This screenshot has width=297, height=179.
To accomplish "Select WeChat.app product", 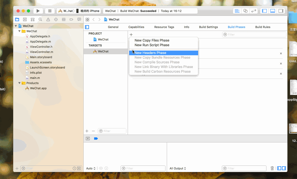I will point(38,88).
